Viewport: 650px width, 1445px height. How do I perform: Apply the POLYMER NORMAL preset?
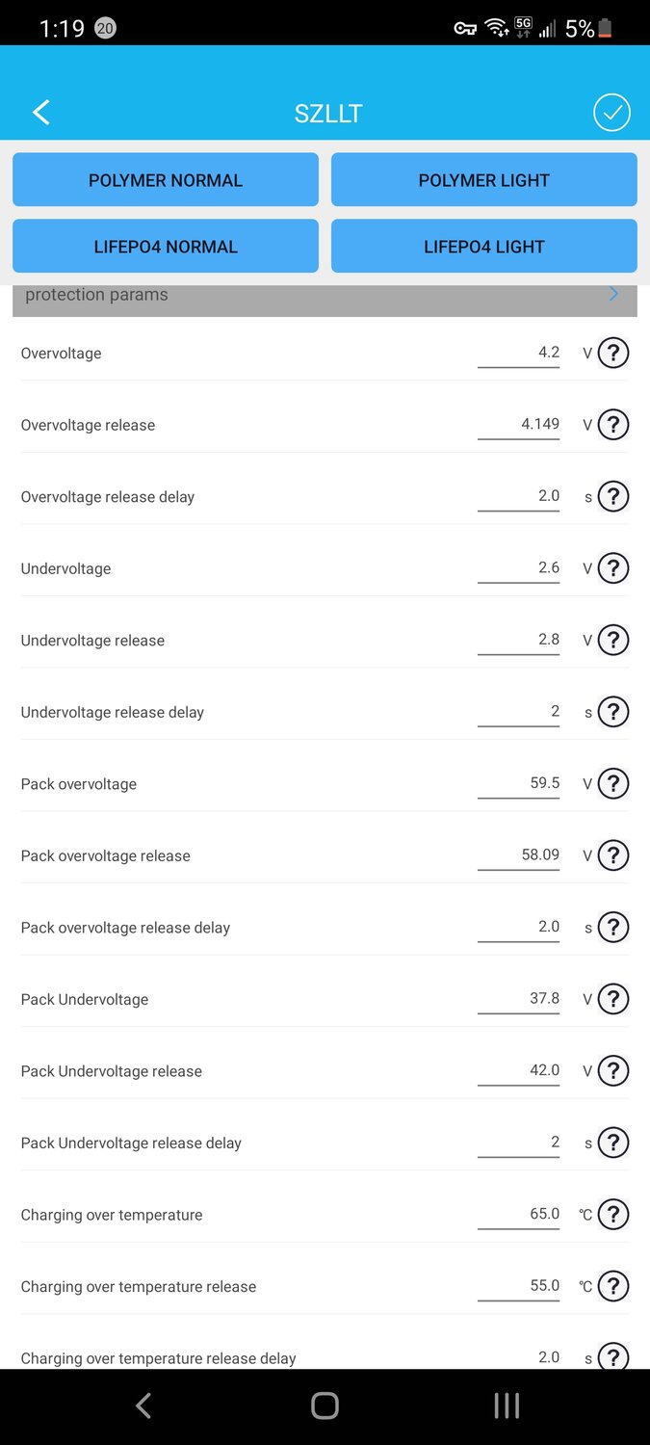pyautogui.click(x=166, y=180)
